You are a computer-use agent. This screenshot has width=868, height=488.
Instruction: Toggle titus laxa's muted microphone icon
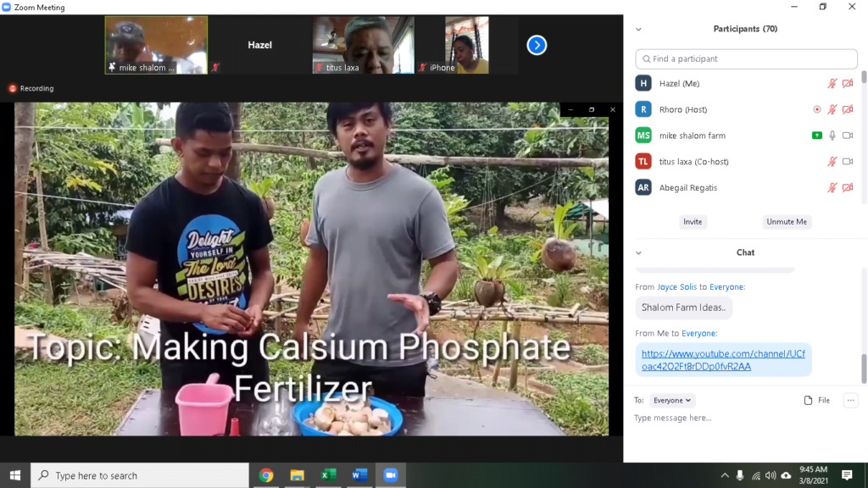coord(832,162)
